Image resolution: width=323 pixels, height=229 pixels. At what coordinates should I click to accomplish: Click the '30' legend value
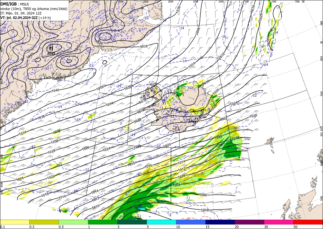tap(266, 227)
